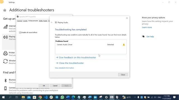The image size is (179, 100).
Task: Click the Problems found header
Action: [62, 41]
